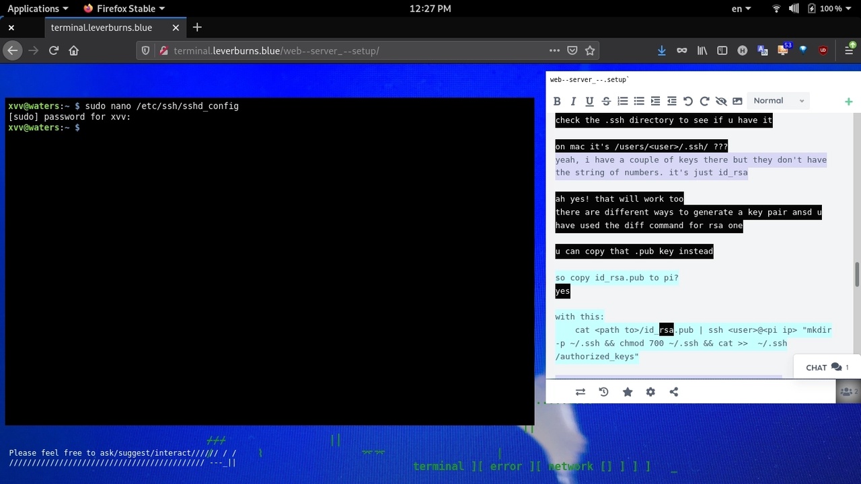This screenshot has width=861, height=484.
Task: Click the insert image icon
Action: tap(737, 101)
